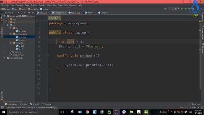The image size is (204, 115).
Task: Click yellow inspection indicator atop editor gutter
Action: coord(200,21)
